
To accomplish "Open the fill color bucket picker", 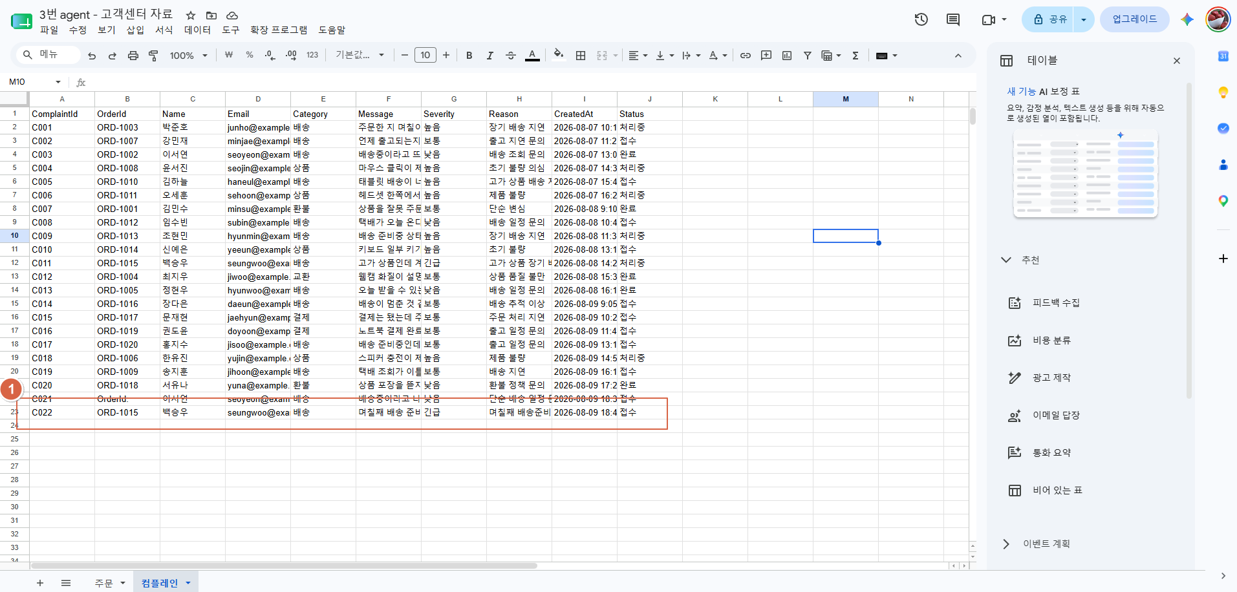I will (559, 56).
